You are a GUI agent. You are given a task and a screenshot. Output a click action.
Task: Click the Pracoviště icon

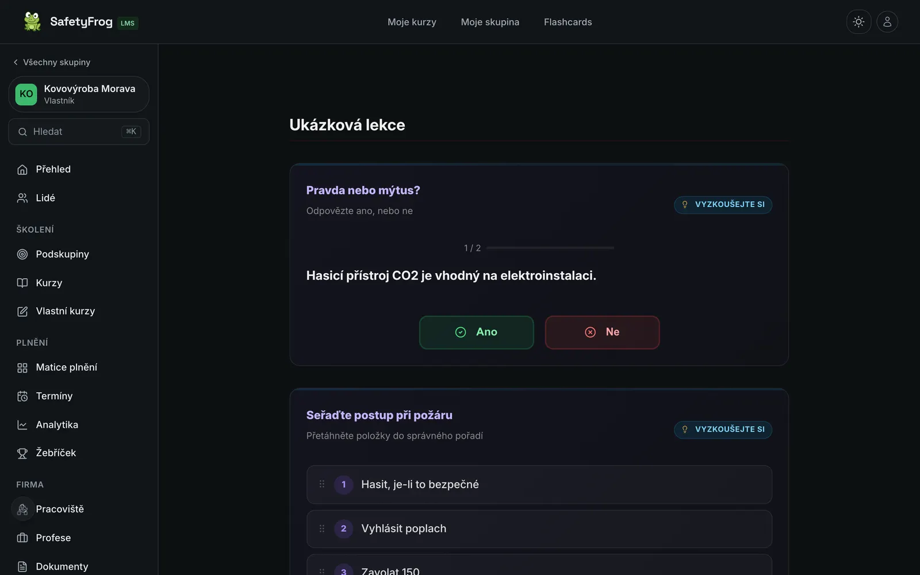(x=22, y=509)
